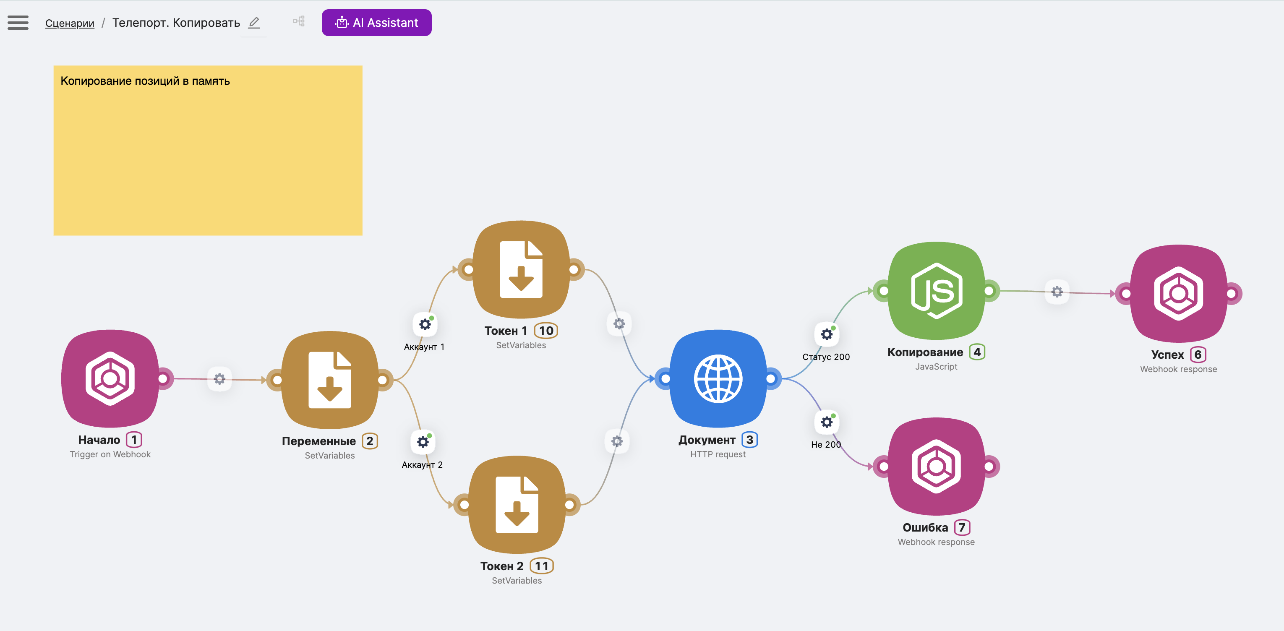Open the Не 200 filter gear
This screenshot has height=631, width=1284.
(x=827, y=422)
